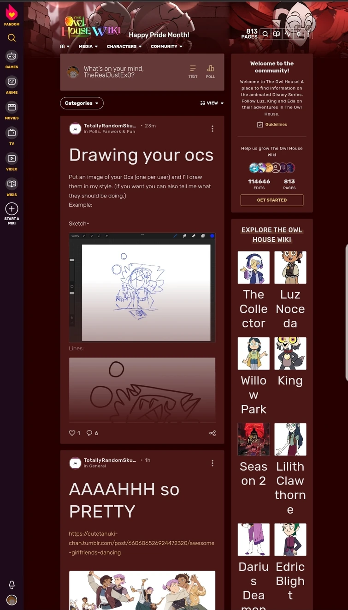Expand the Characters menu
The height and width of the screenshot is (610, 348).
click(124, 47)
